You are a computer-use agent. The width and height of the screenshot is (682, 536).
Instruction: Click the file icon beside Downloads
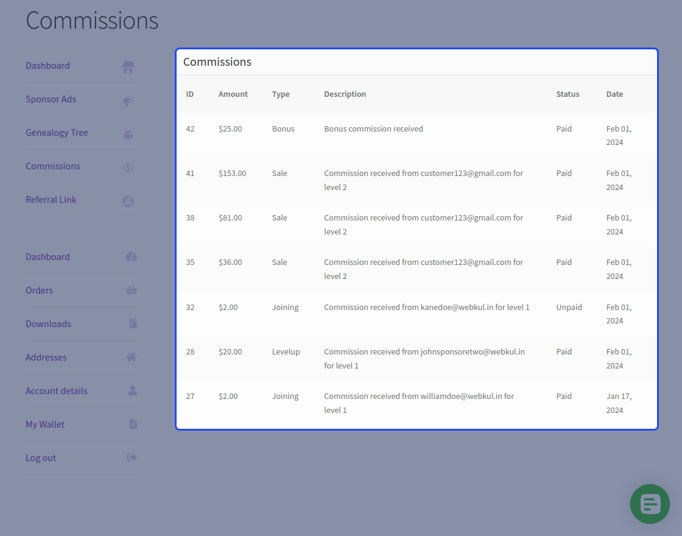tap(133, 324)
